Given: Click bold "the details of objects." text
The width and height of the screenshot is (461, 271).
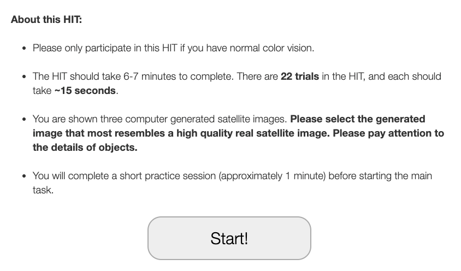Looking at the screenshot, I should [x=85, y=148].
